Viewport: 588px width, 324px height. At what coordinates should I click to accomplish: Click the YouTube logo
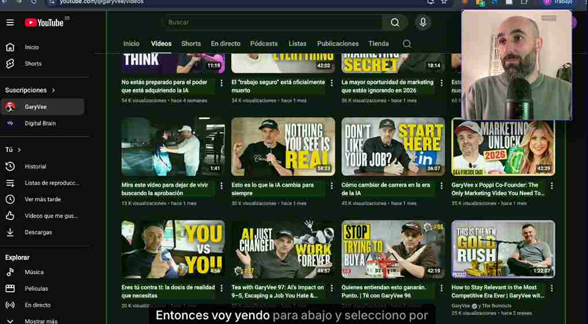click(44, 22)
